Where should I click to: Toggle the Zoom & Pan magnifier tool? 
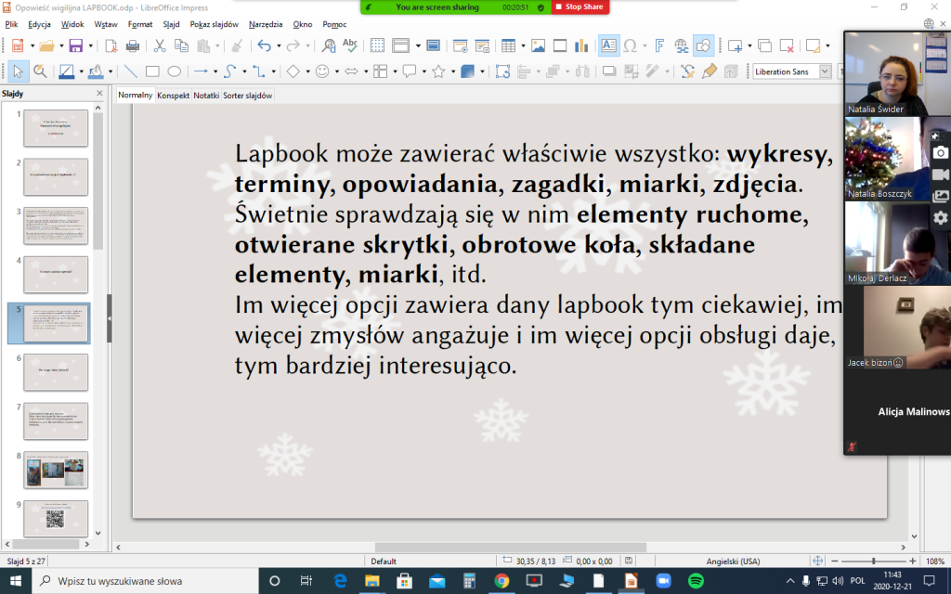pos(40,71)
